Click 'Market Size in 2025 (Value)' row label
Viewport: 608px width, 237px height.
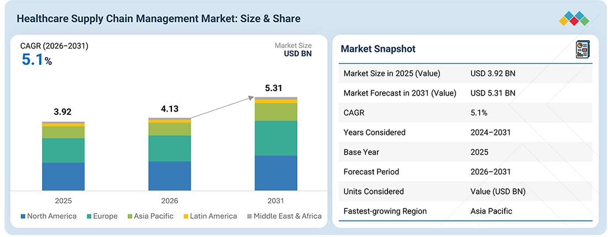[x=392, y=73]
